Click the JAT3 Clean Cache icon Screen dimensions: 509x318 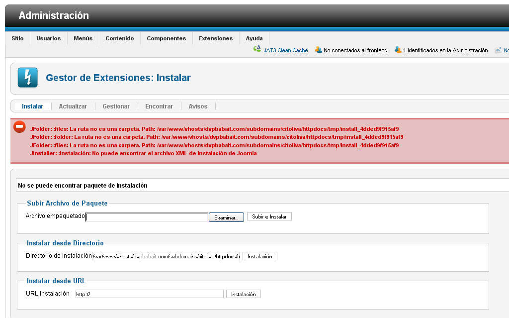(257, 49)
